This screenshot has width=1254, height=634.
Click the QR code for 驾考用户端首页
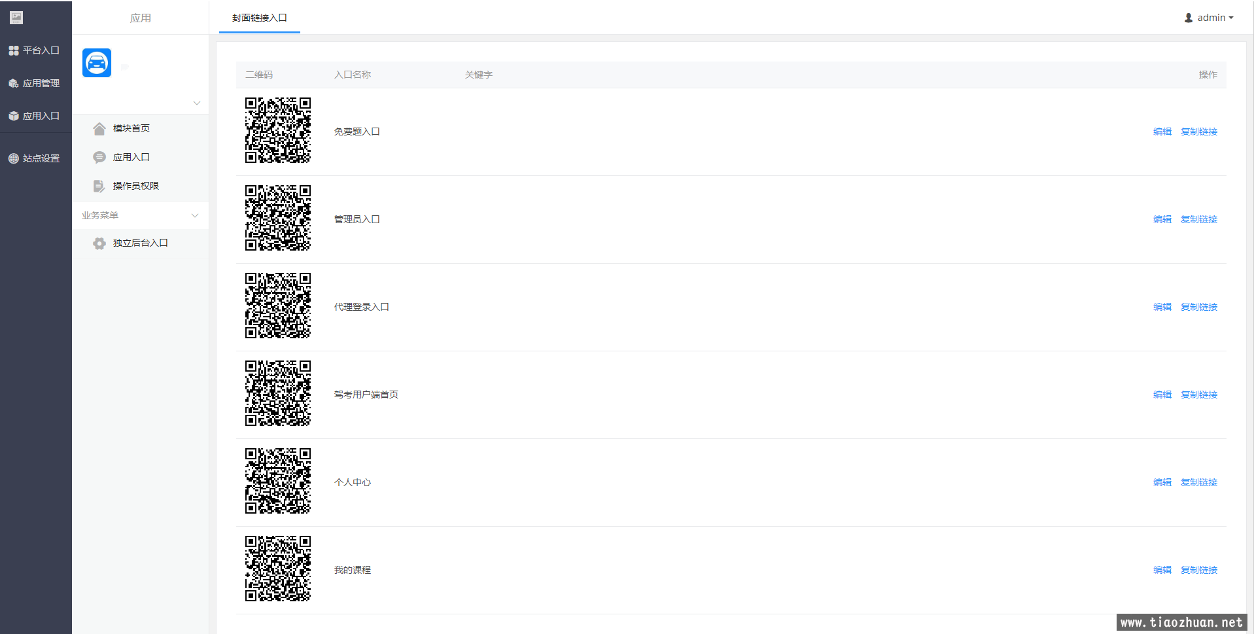[278, 393]
